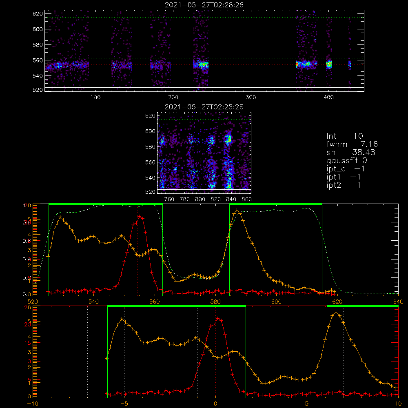Click the bright emission blob near x=400 in top spectrogram
The width and height of the screenshot is (408, 408).
pos(329,64)
